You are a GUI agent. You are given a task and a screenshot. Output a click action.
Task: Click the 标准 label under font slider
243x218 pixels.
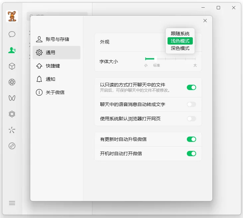157,65
